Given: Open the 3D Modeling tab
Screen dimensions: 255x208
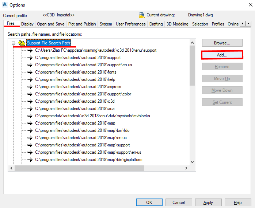Looking at the screenshot, I should 178,24.
